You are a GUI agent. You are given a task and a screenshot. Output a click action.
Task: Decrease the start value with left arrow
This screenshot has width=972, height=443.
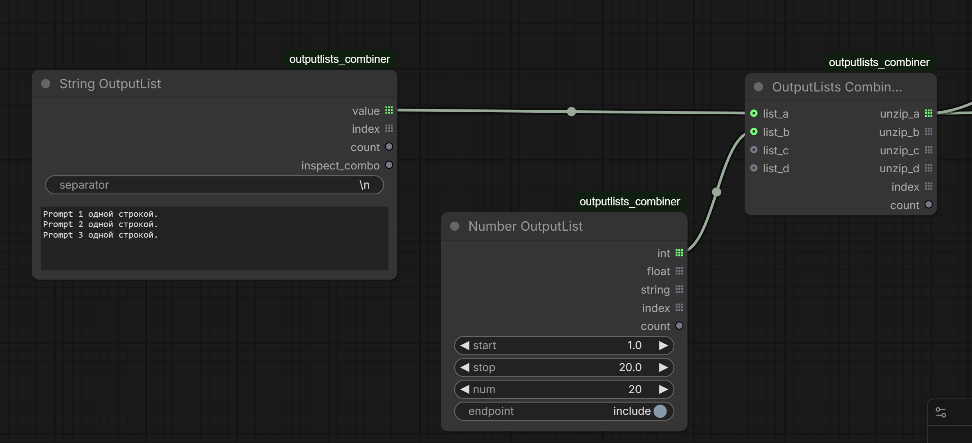tap(465, 345)
